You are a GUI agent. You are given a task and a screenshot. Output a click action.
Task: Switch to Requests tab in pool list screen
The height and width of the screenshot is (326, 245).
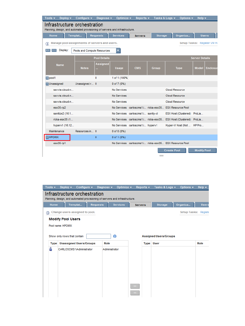[97, 36]
